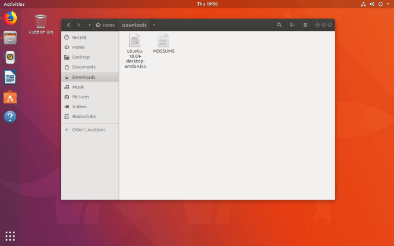Open Documents in the sidebar
Screen dimensions: 394x246
(x=90, y=67)
